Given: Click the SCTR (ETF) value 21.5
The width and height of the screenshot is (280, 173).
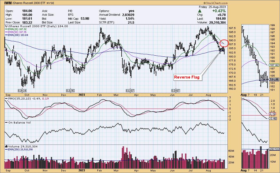Looking at the screenshot, I should click(131, 22).
